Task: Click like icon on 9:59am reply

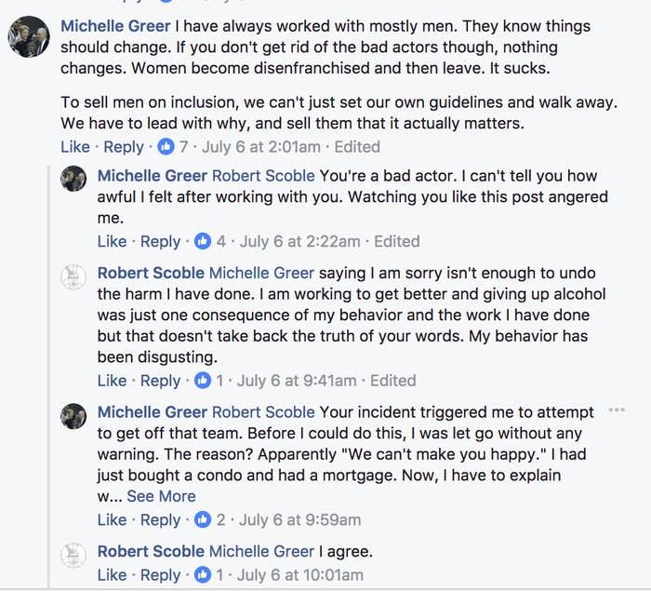Action: [x=203, y=520]
